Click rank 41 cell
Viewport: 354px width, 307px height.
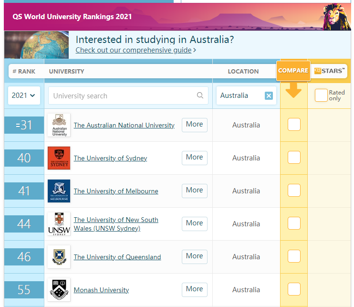pos(24,191)
